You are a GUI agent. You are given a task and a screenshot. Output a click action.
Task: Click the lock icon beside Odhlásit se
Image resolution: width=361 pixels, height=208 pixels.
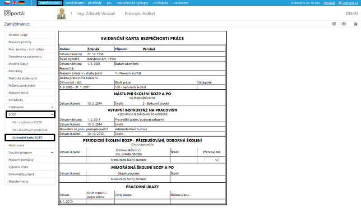(x=340, y=3)
